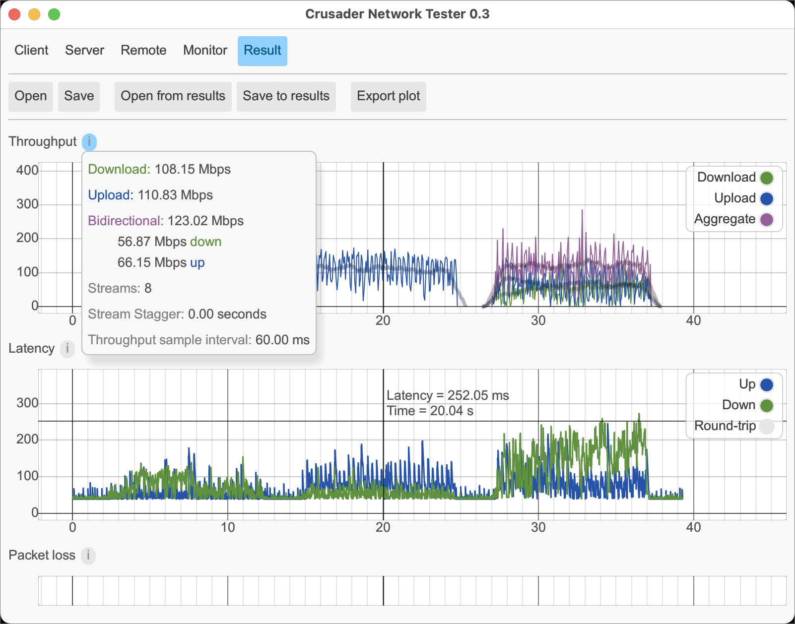
Task: Click Open from results button
Action: [x=173, y=96]
